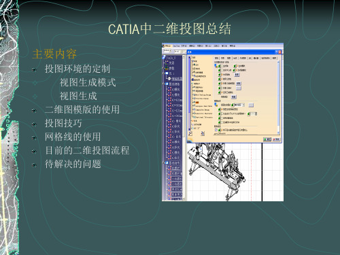
Task: Click the right icon below the options category tree
Action: tap(203, 133)
